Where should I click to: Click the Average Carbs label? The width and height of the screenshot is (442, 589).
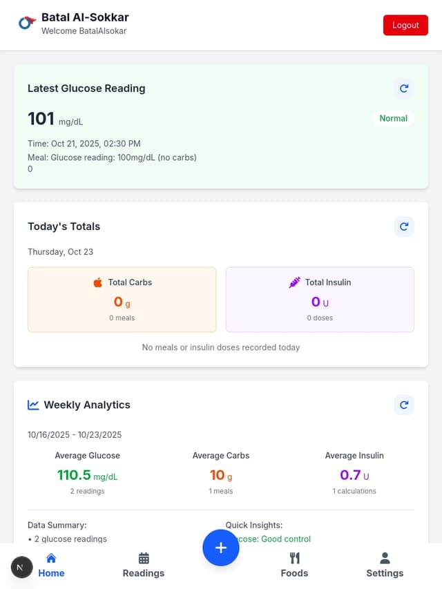pyautogui.click(x=220, y=456)
